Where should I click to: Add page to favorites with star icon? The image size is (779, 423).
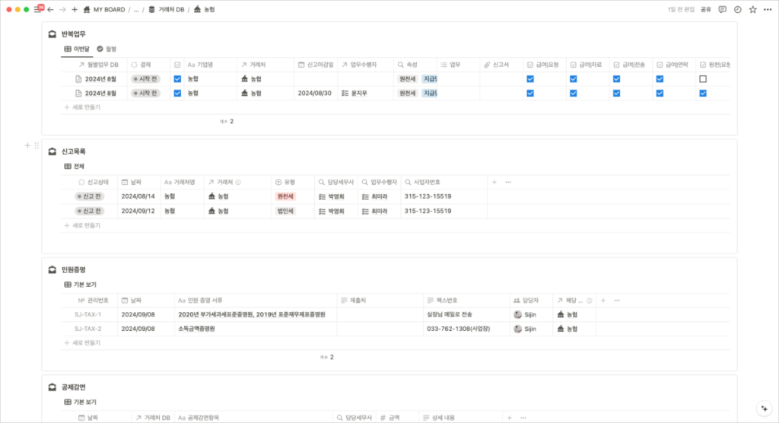pos(752,9)
